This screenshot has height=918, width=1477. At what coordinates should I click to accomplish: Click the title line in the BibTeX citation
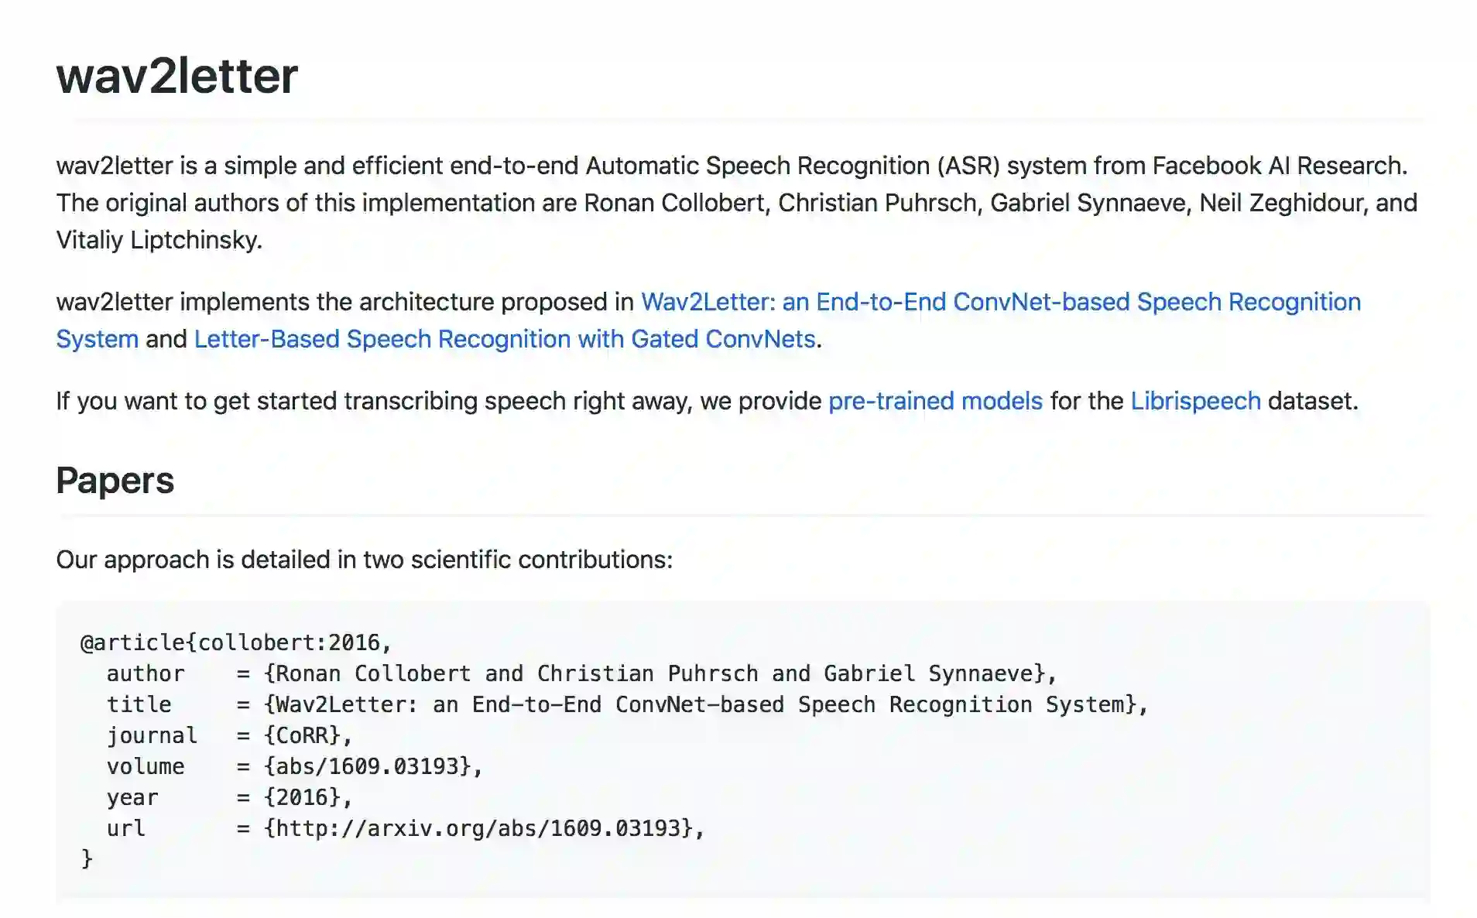pyautogui.click(x=627, y=704)
